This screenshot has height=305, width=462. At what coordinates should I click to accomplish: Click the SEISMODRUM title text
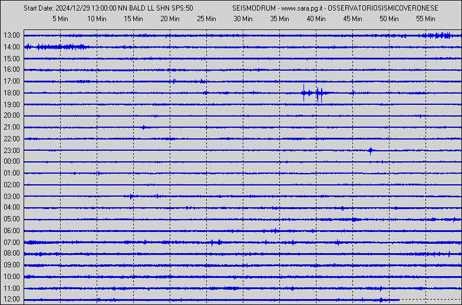coord(254,8)
